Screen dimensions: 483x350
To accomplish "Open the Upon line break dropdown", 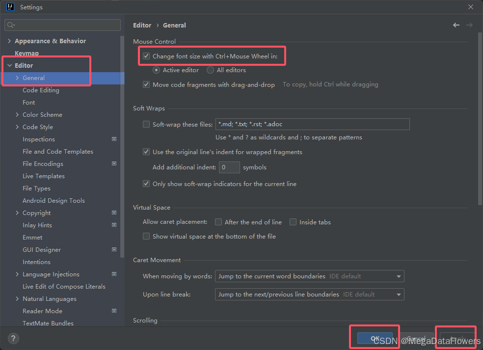I will click(x=310, y=294).
